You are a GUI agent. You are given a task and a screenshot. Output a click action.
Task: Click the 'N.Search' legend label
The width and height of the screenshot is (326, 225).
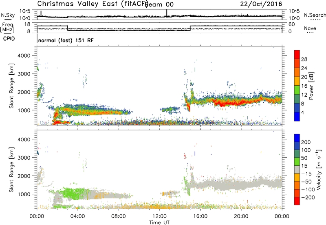[315, 15]
